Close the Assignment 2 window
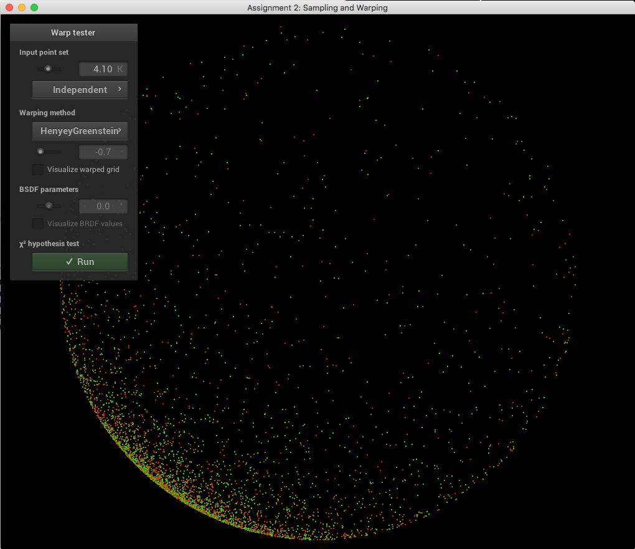 9,7
